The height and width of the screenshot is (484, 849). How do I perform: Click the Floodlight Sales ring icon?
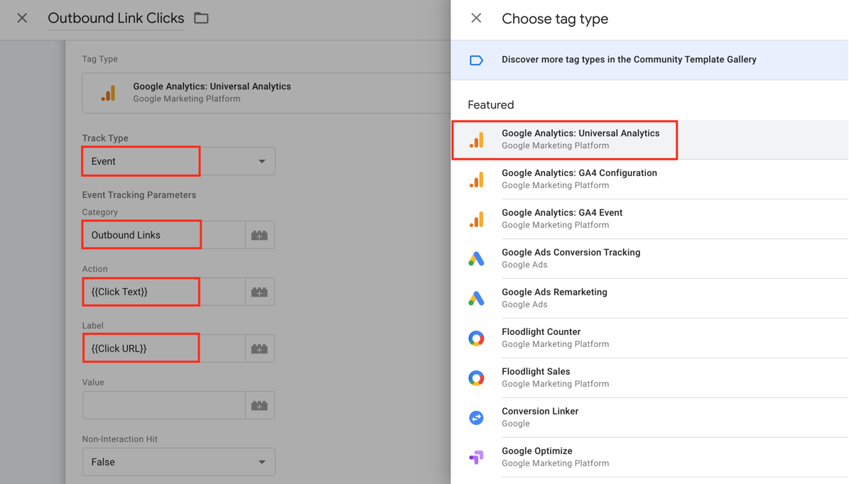coord(477,378)
